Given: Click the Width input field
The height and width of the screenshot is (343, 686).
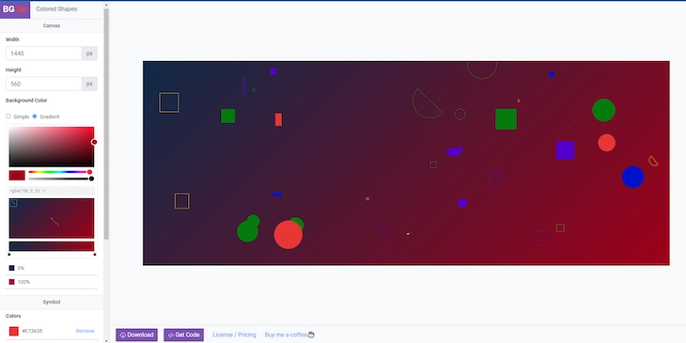Looking at the screenshot, I should (x=44, y=54).
